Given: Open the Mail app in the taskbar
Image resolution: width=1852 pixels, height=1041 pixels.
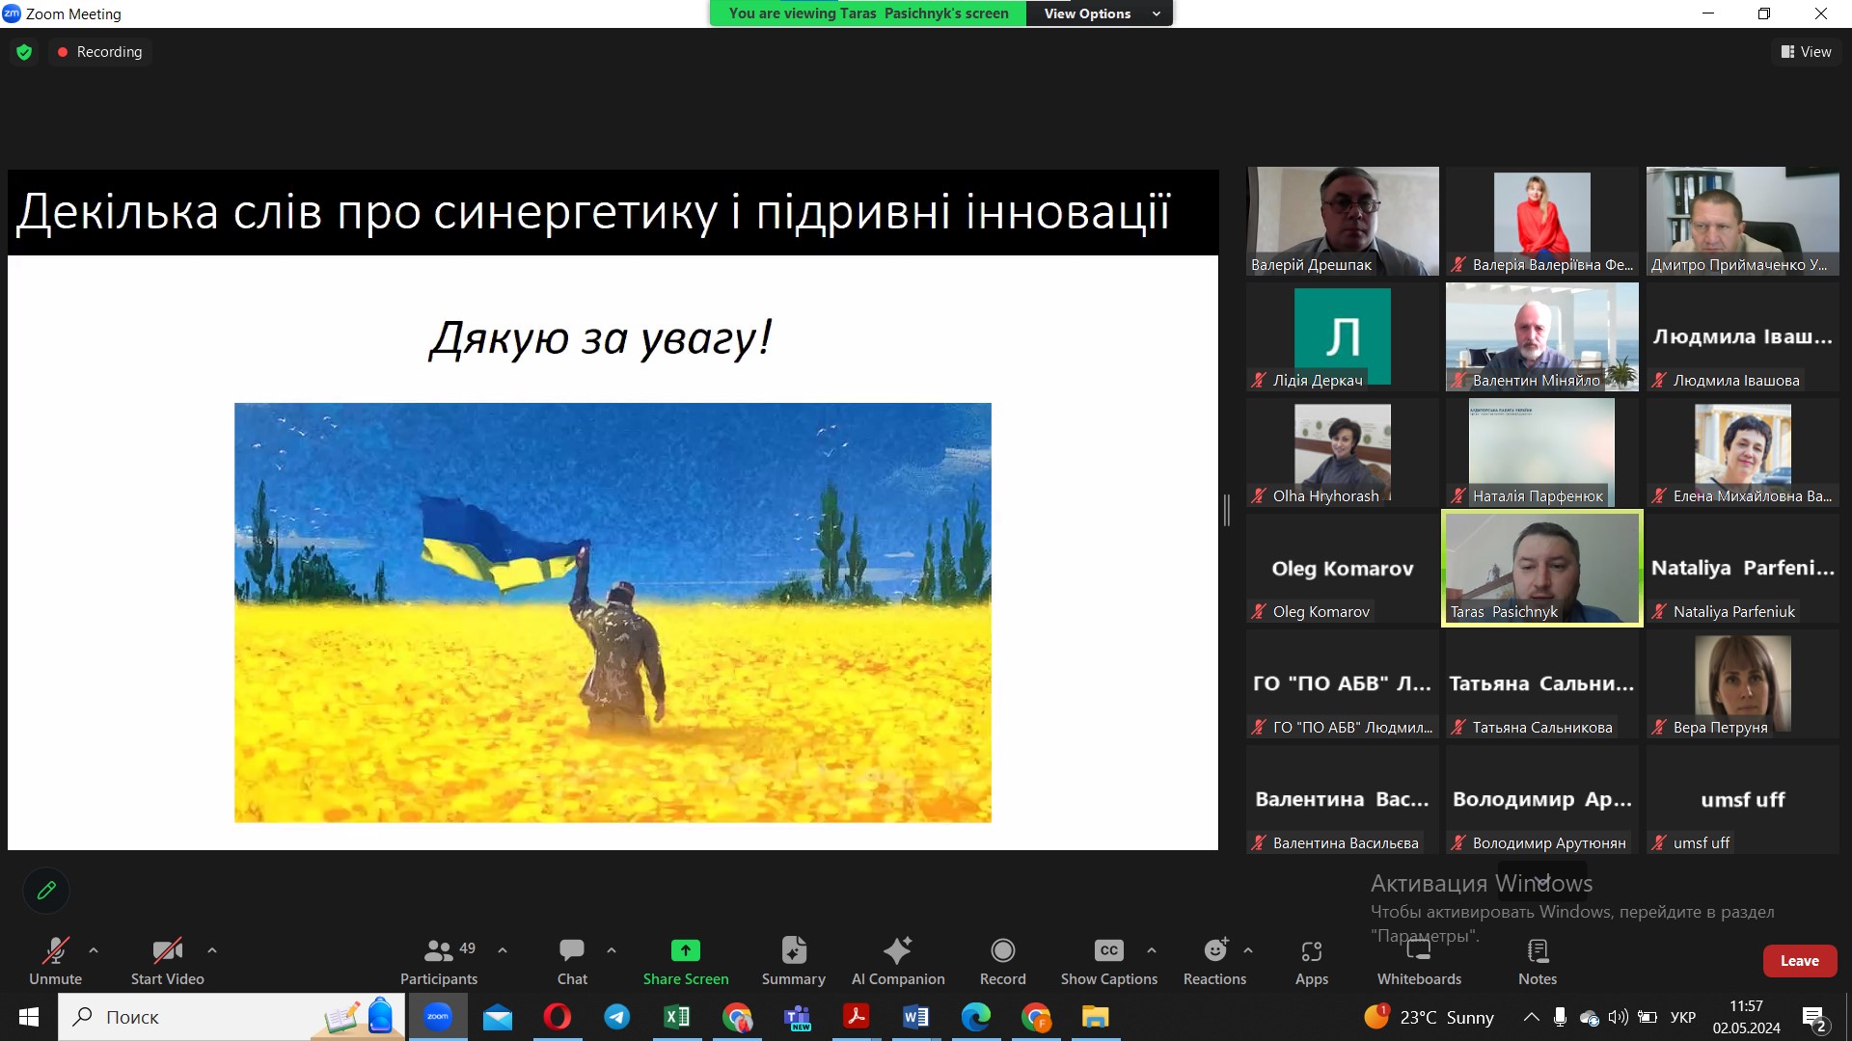Looking at the screenshot, I should 498,1017.
